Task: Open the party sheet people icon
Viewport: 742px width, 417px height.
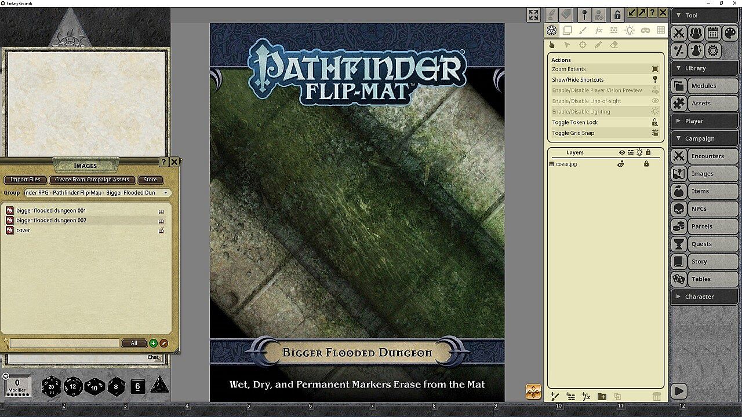Action: [x=696, y=33]
